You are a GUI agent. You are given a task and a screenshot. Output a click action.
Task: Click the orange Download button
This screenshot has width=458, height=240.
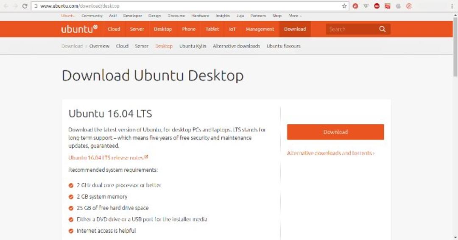335,132
